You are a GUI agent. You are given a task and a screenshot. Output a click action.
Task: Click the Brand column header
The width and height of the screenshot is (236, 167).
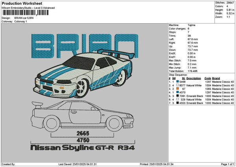click(216, 78)
